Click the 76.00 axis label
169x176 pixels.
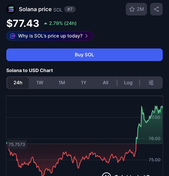click(155, 139)
